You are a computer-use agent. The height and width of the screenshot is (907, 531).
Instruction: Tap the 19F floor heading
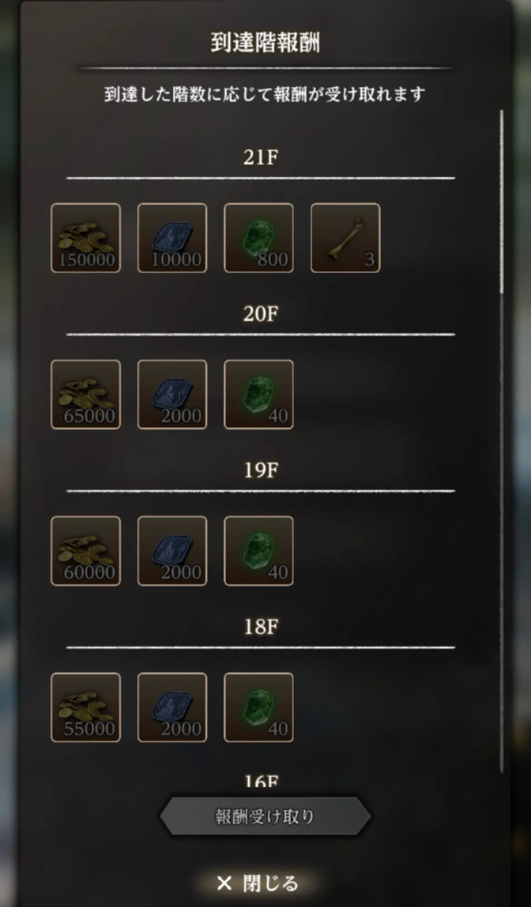click(x=261, y=470)
